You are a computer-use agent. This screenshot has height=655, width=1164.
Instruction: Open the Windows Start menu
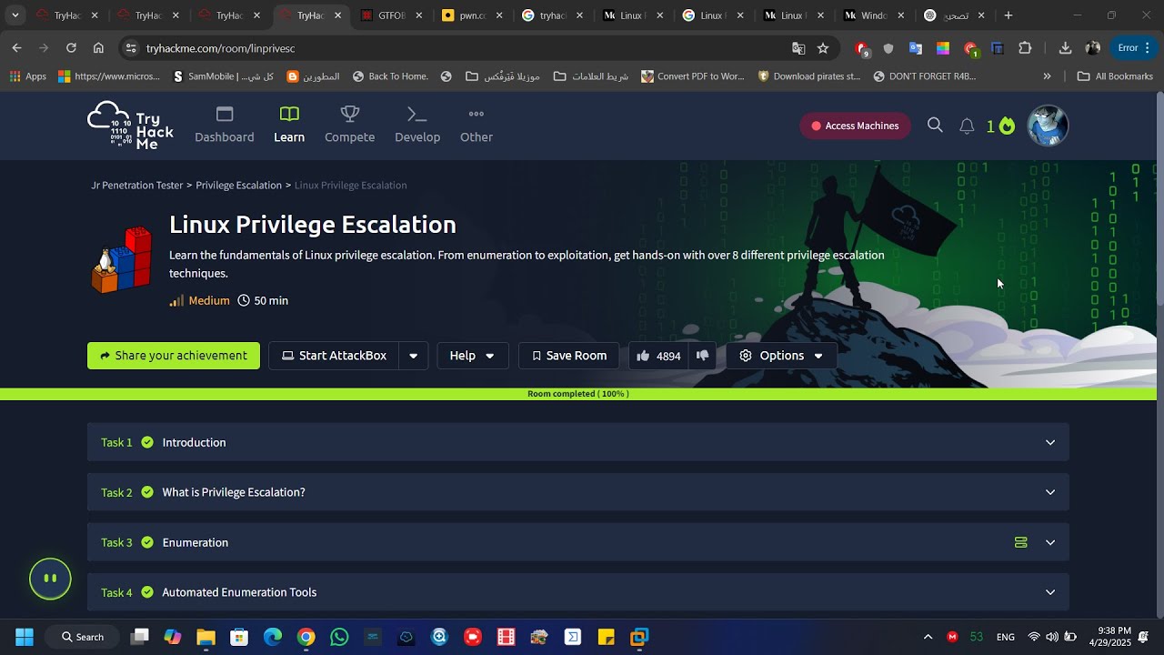(x=25, y=637)
